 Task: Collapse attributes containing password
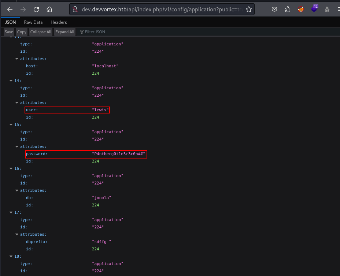point(17,147)
